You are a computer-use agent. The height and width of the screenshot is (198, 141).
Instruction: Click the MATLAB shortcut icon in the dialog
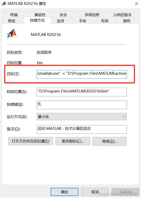click(12, 33)
